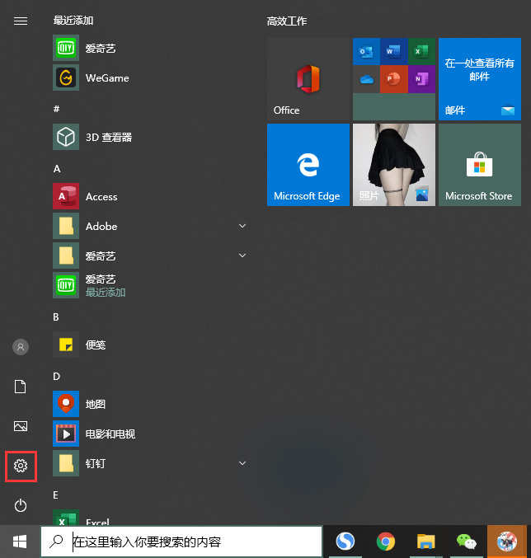This screenshot has height=558, width=531.
Task: Open the Settings gear icon
Action: [x=21, y=466]
